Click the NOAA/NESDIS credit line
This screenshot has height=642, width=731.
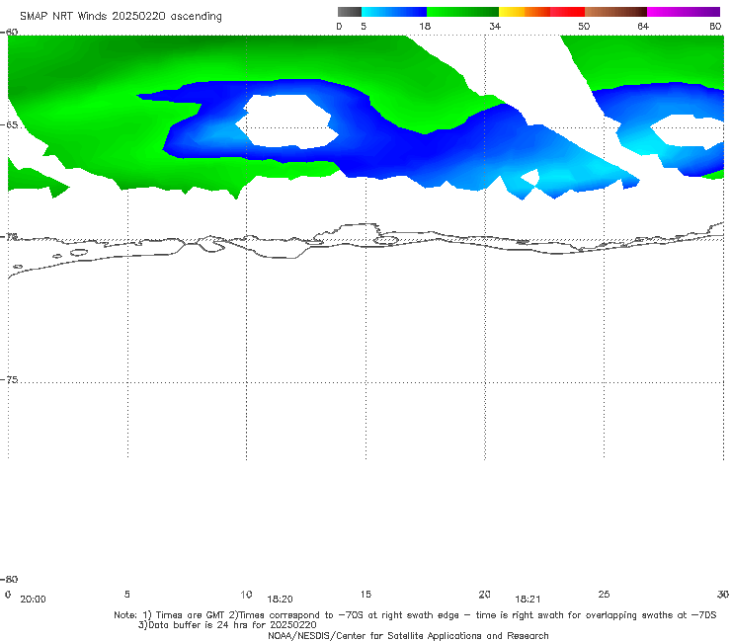[408, 635]
